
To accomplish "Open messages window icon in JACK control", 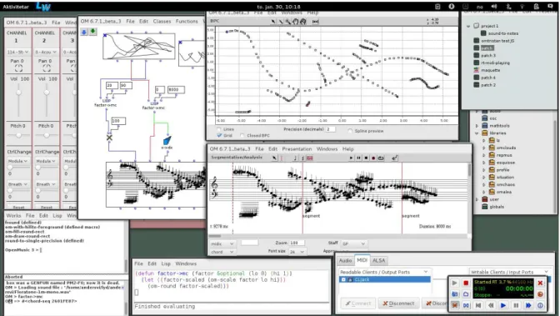I will tap(455, 294).
